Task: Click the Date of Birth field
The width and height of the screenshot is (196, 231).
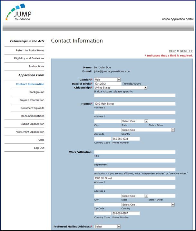Action: click(x=108, y=84)
